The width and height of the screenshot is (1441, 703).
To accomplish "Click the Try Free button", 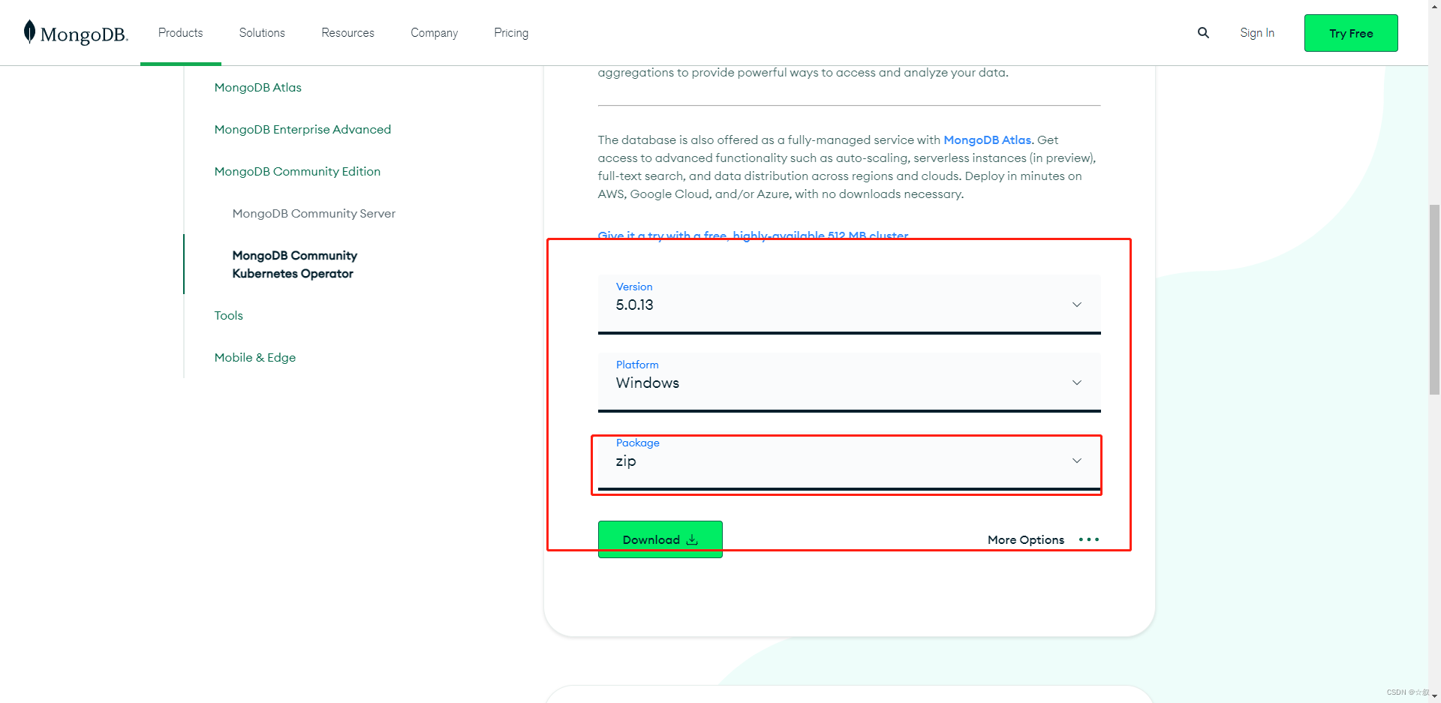I will coord(1351,33).
